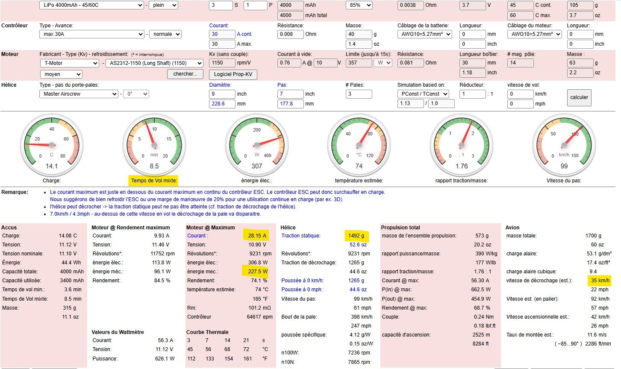The image size is (621, 369).
Task: Click the Vitesse du pas gauge
Action: click(x=564, y=144)
